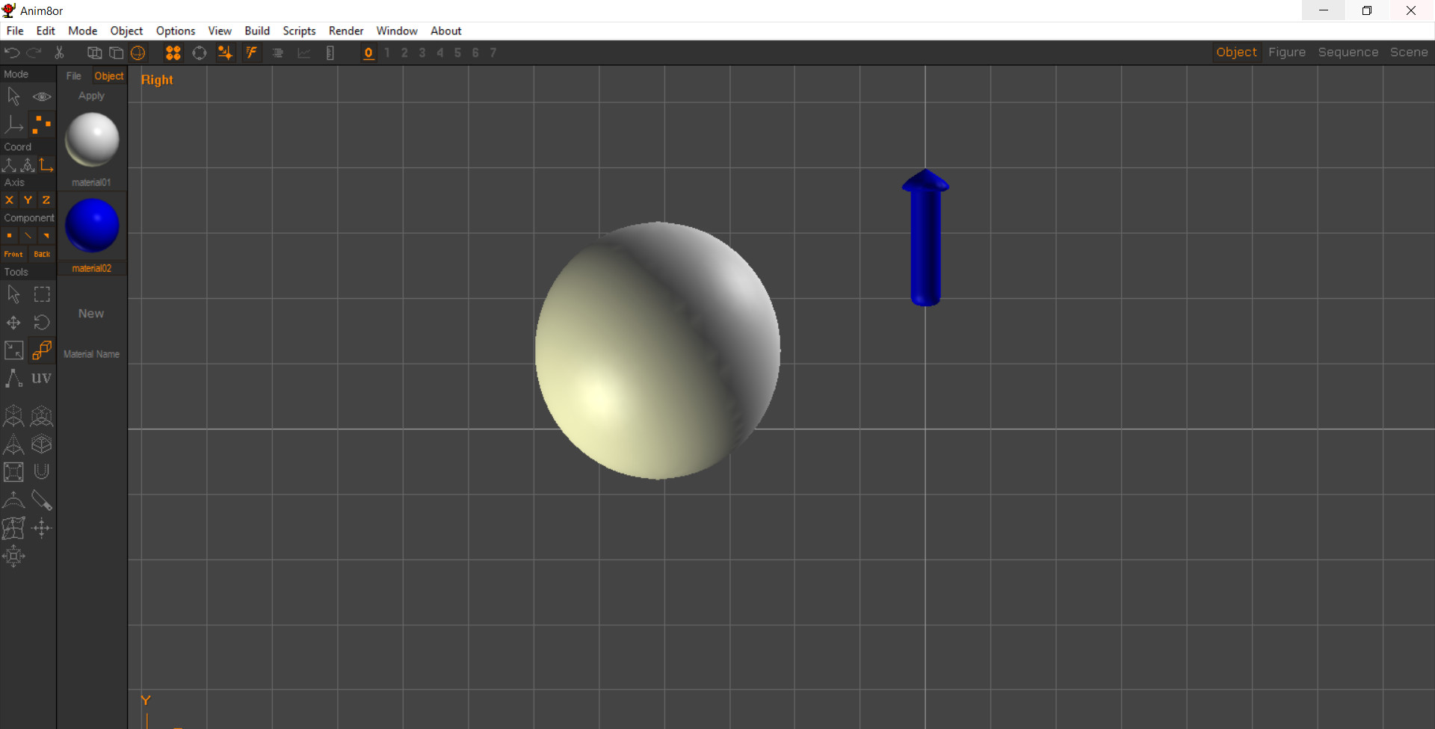Click the blue arrow object in viewport
This screenshot has width=1435, height=729.
(x=925, y=238)
